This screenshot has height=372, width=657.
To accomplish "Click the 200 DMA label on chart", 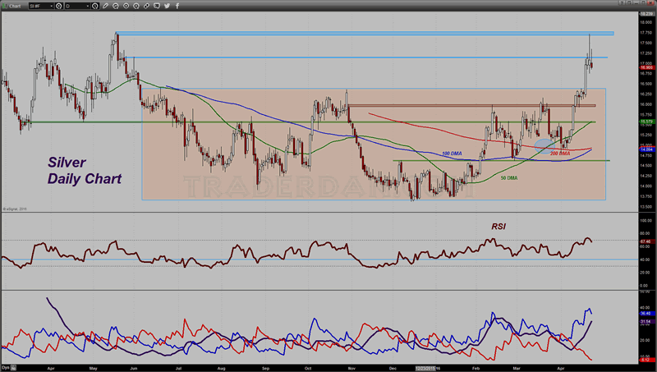I will pyautogui.click(x=559, y=154).
